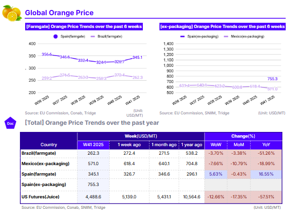This screenshot has height=214, width=289.
Task: Click the Change(%) table header
Action: click(x=244, y=136)
